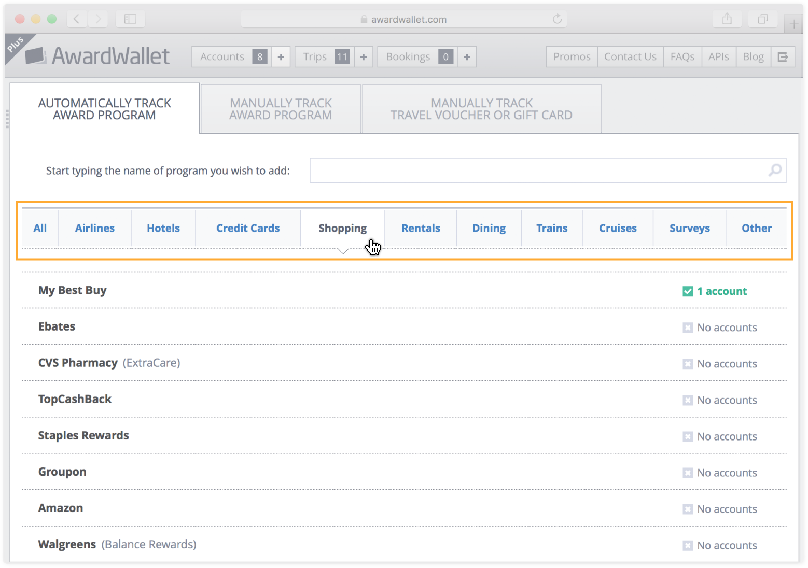Click the x icon for CVS Pharmacy
The height and width of the screenshot is (568, 808).
688,364
